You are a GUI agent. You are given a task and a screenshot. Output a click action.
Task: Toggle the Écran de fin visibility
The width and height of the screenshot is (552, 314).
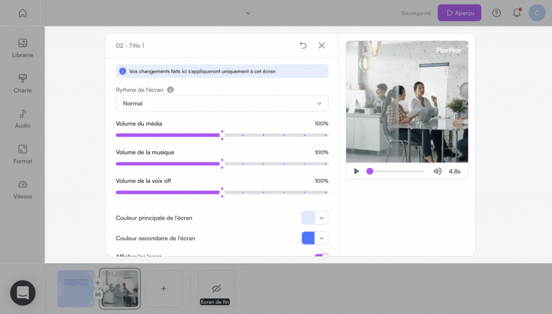(x=216, y=289)
